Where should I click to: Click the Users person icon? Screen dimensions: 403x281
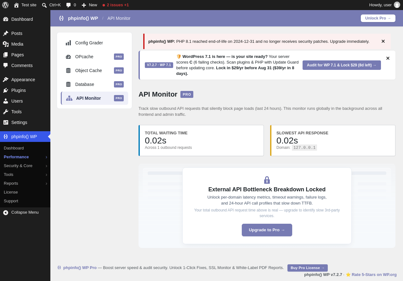[x=6, y=101]
